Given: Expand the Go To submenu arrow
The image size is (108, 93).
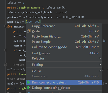Looking at the screenshot, I should pyautogui.click(x=100, y=71).
